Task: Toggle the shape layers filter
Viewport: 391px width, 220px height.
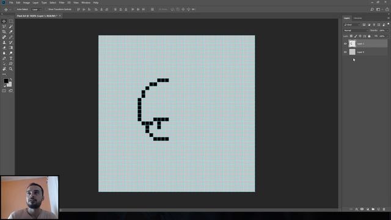Action: click(x=379, y=24)
